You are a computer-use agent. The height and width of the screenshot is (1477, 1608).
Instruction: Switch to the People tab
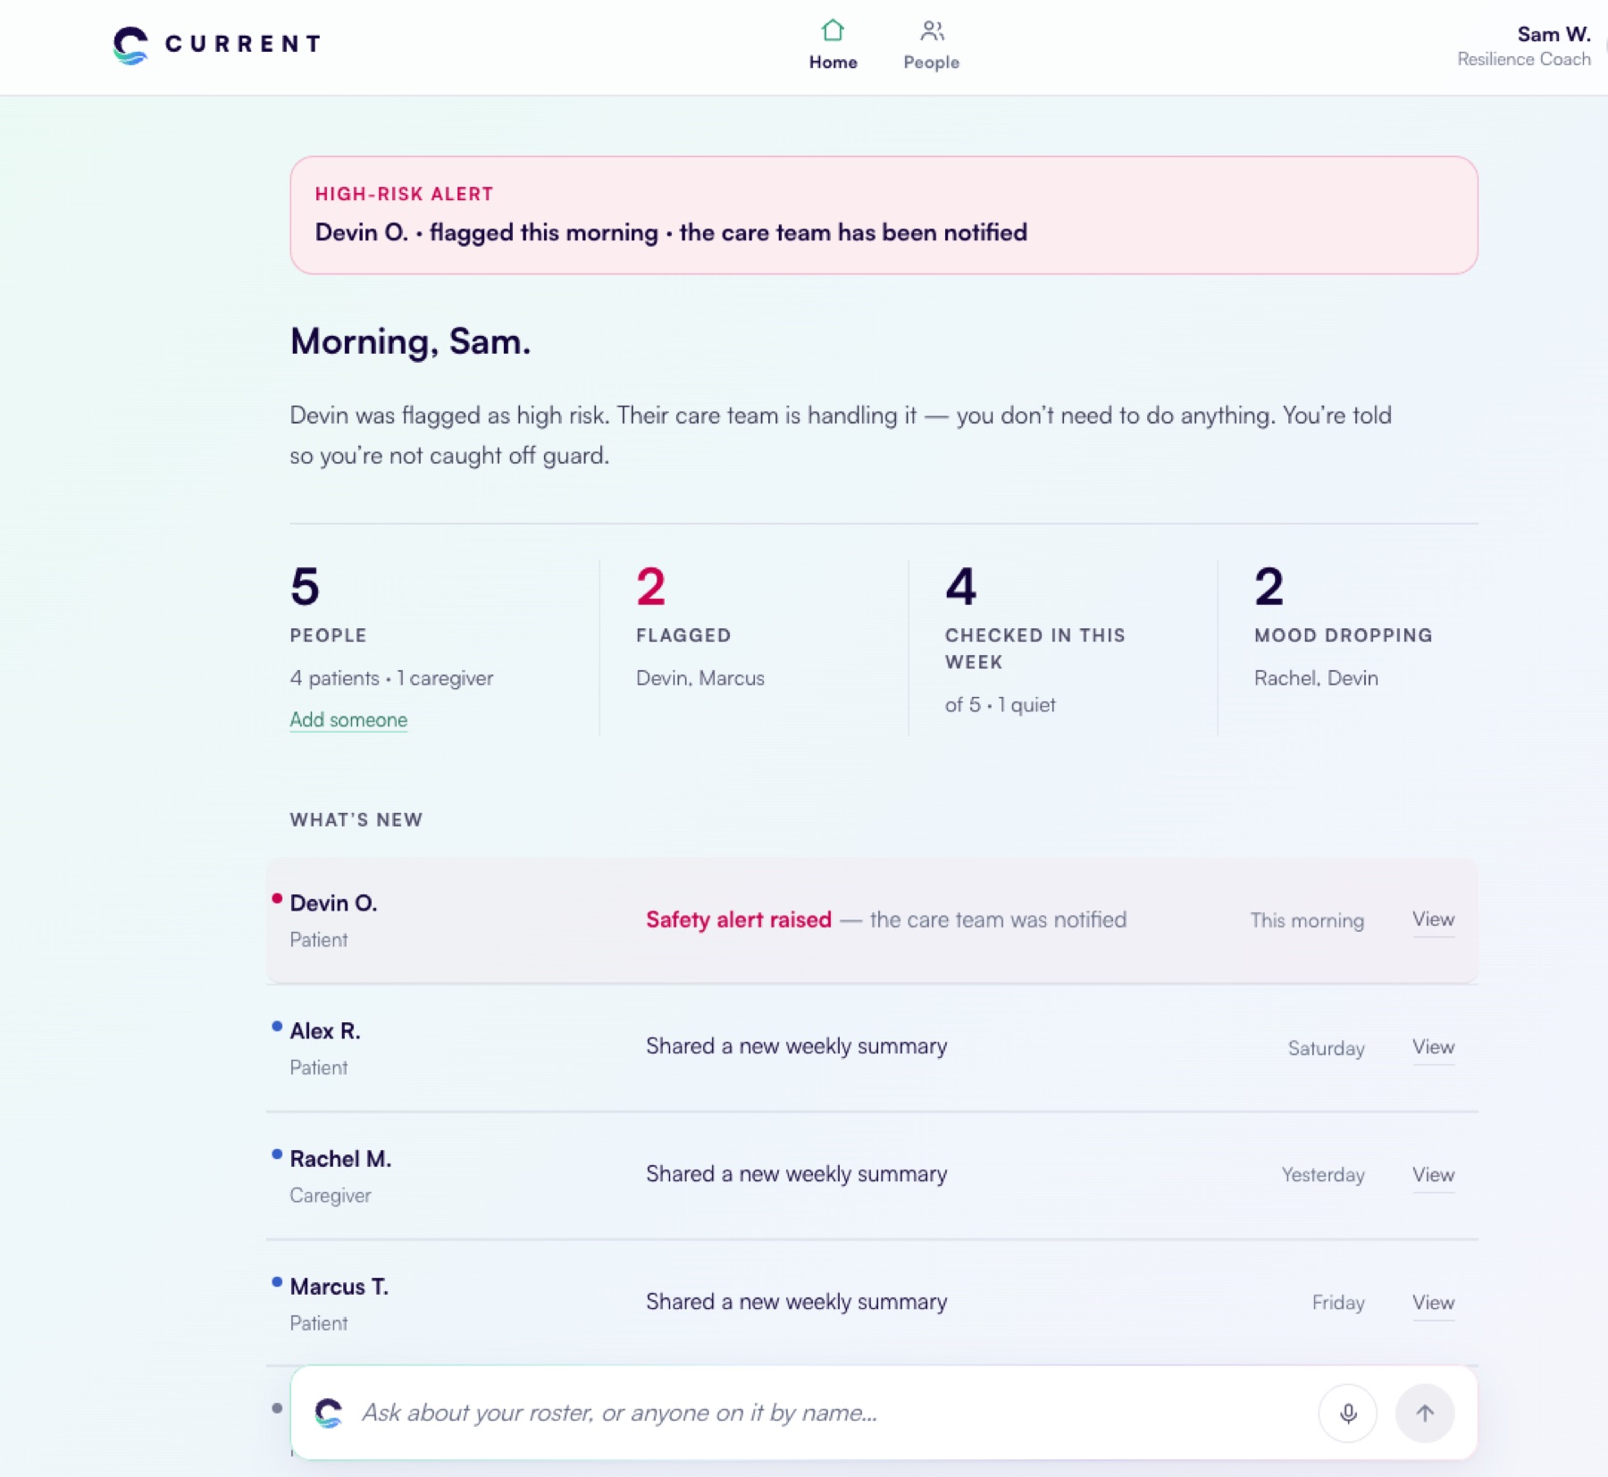click(931, 45)
